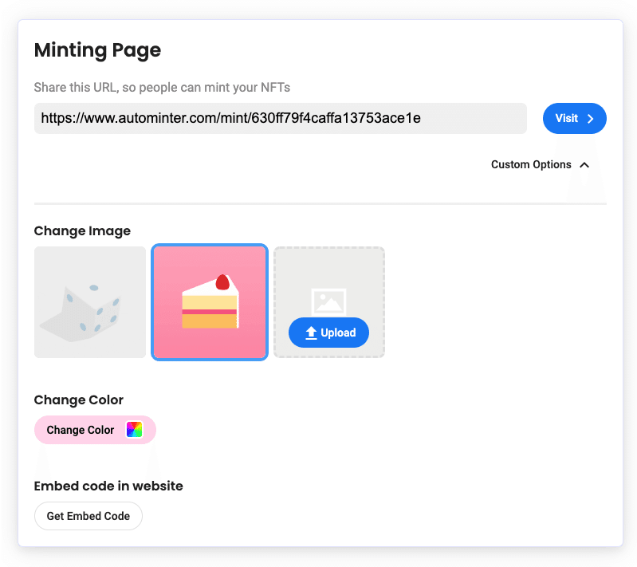The image size is (637, 567).
Task: Click the up chevron beside Custom Options
Action: (584, 164)
